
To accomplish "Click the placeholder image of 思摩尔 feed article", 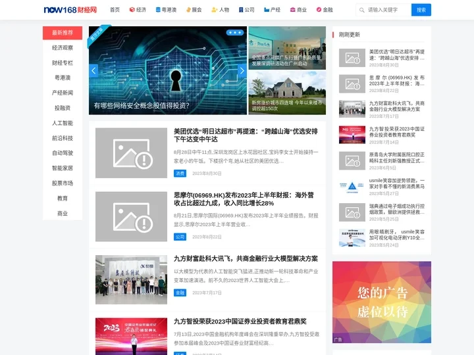I will tap(131, 216).
